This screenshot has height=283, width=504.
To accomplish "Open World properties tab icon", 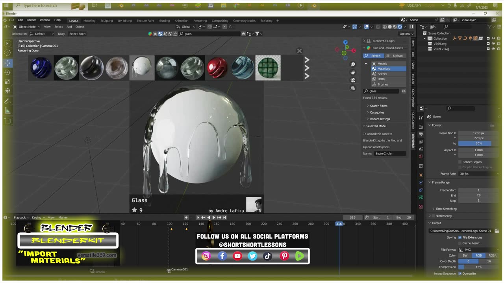I will click(x=421, y=156).
